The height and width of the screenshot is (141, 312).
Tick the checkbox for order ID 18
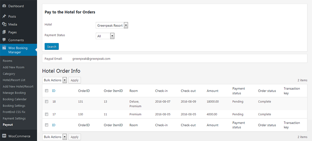46,102
